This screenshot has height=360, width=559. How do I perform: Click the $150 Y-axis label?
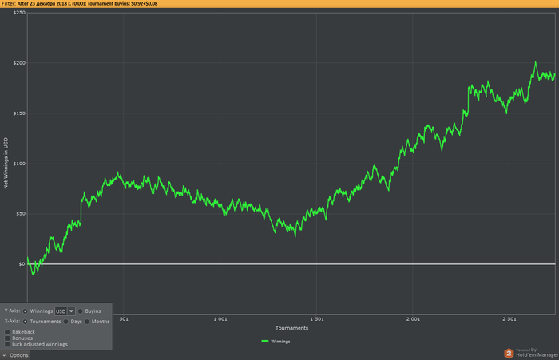(19, 113)
